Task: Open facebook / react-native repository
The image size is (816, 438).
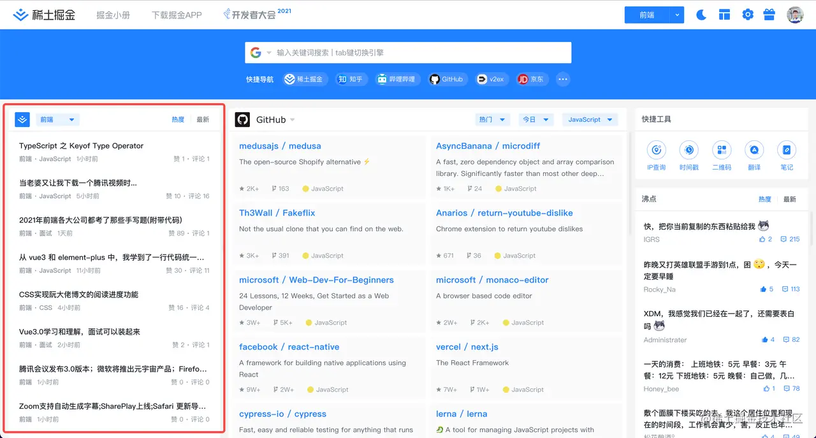Action: click(289, 347)
